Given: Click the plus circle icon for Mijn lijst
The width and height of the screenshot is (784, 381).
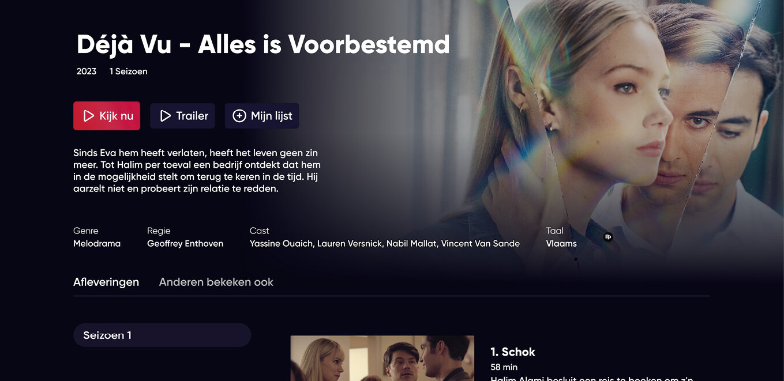Looking at the screenshot, I should [239, 116].
